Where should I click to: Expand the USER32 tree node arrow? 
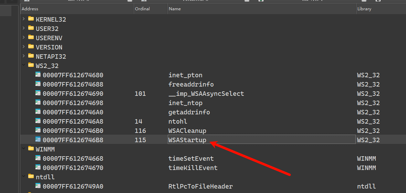coord(24,29)
